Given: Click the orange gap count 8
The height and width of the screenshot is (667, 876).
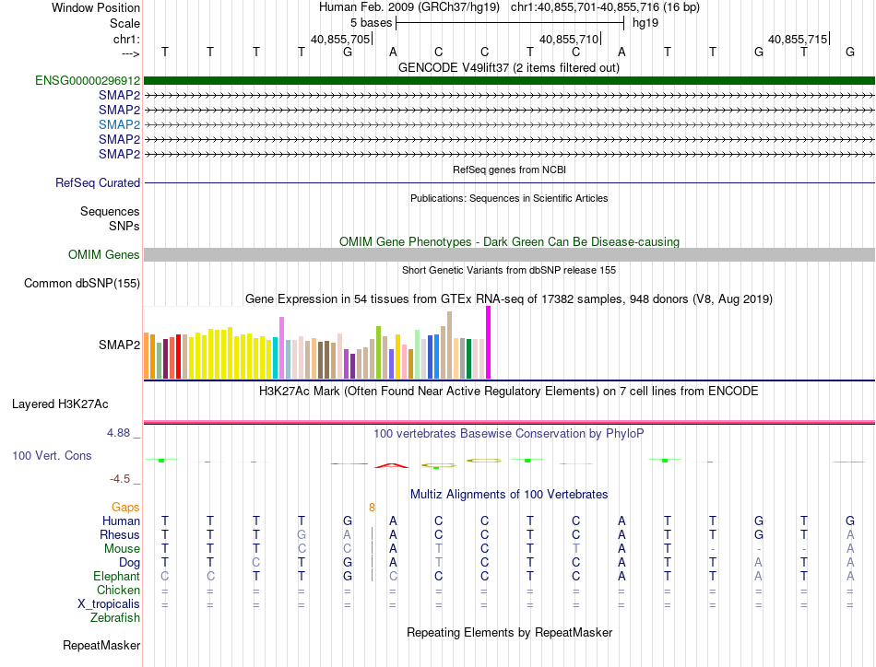Looking at the screenshot, I should point(373,507).
